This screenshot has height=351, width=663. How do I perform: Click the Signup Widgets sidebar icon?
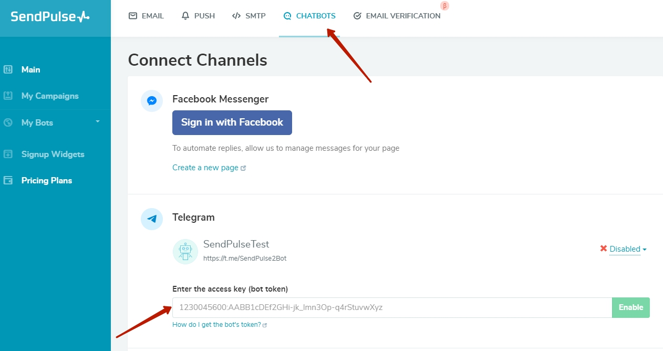(9, 153)
